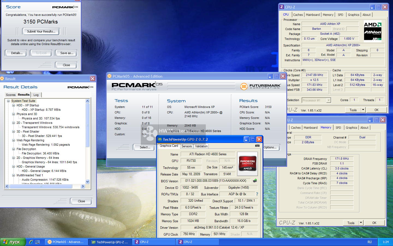Open the SPD tab in the top CPU-Z window
The width and height of the screenshot is (393, 246).
340,15
